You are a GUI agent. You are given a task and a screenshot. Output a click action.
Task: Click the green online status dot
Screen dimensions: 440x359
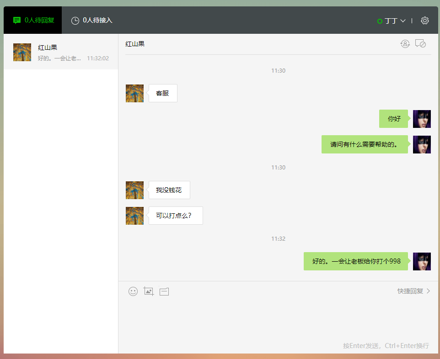(x=380, y=21)
